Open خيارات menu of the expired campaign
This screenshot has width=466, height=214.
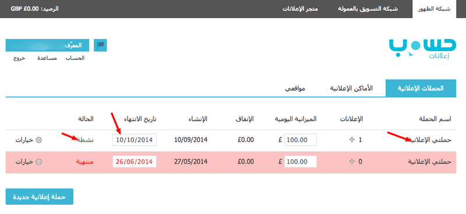pyautogui.click(x=29, y=162)
